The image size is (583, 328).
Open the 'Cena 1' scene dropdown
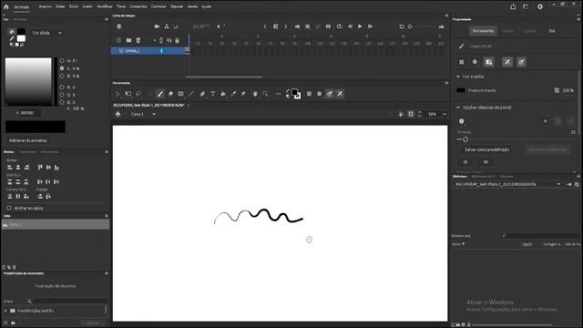coord(143,114)
